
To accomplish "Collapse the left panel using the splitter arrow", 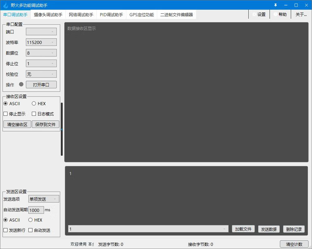I will point(62,129).
